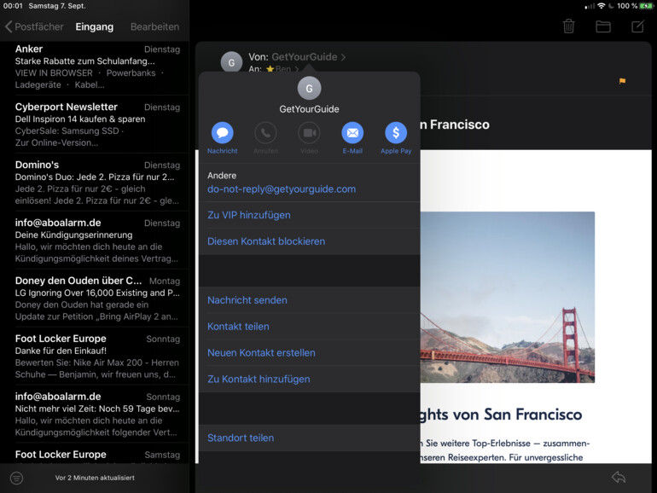Open sender GetYourGuide chevron link
Screen dimensions: 657x493
tap(308, 57)
